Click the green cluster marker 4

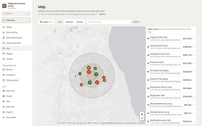[x=80, y=74]
